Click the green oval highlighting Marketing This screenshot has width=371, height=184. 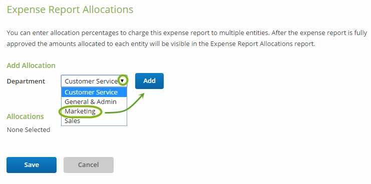[x=81, y=111]
